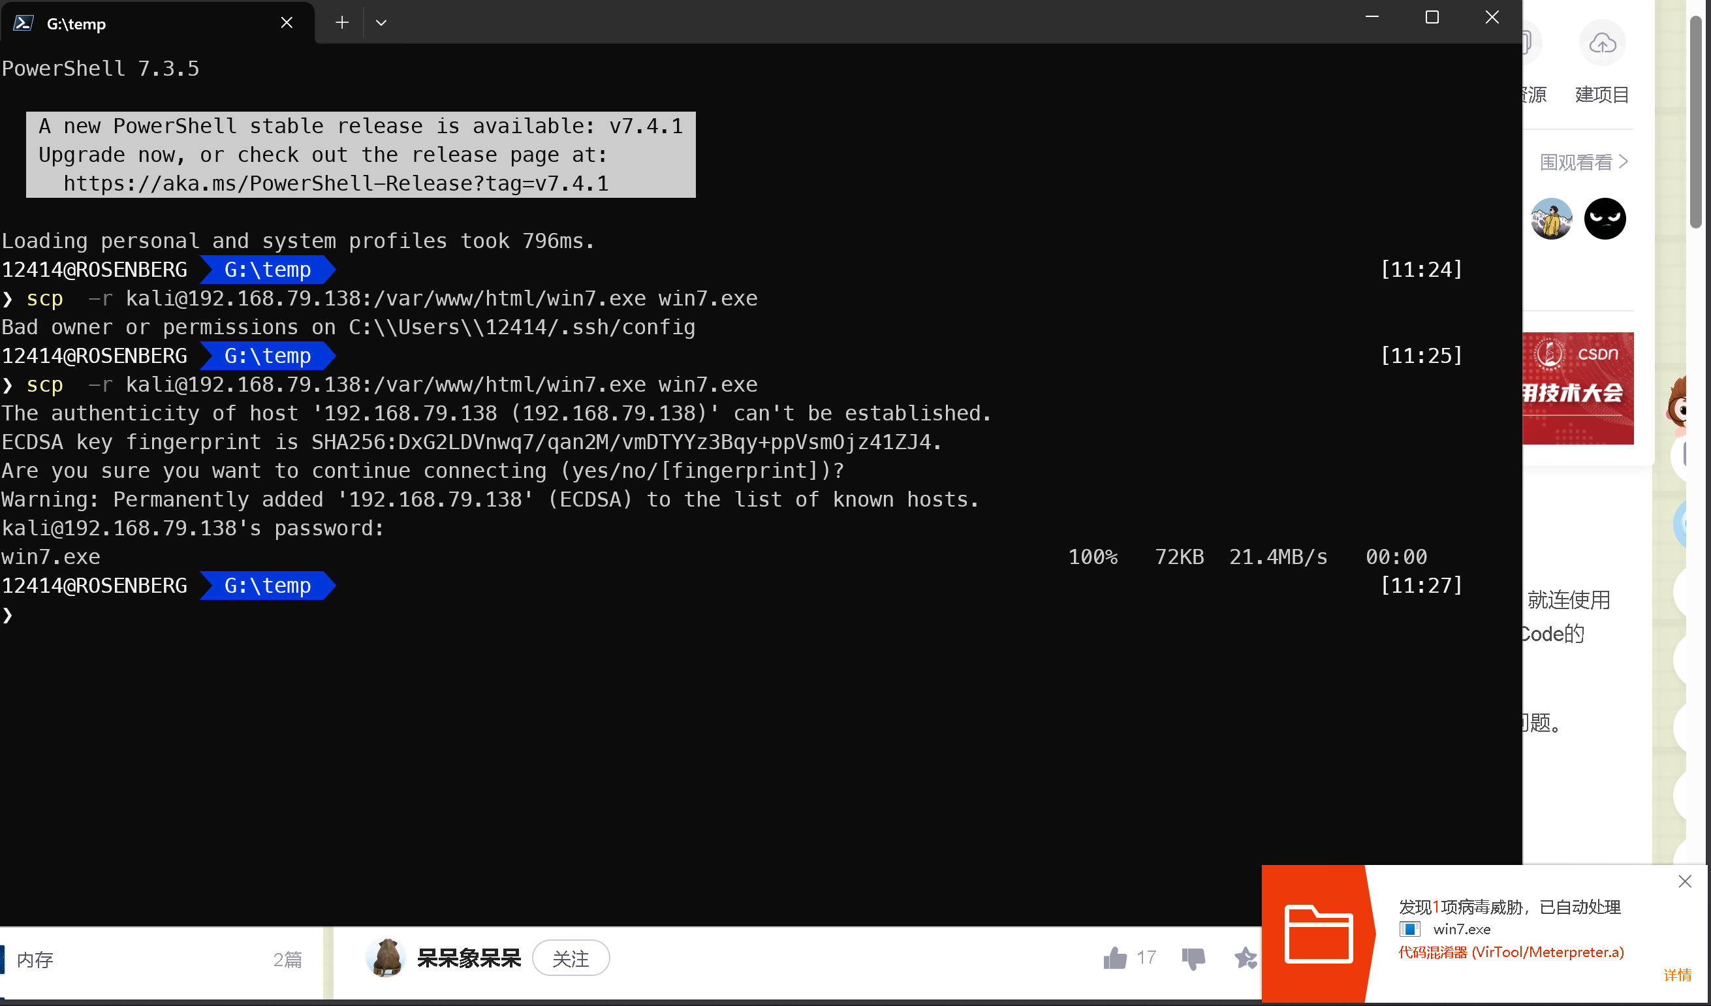Click the orange folder icon in alert
1711x1006 pixels.
(1318, 934)
